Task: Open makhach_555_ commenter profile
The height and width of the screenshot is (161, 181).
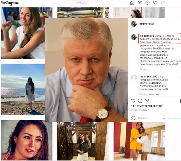Action: [149, 76]
